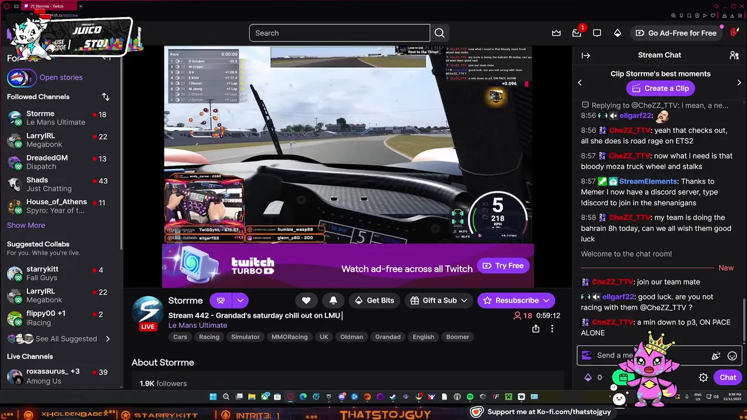747x420 pixels.
Task: Open DreadedGM Dispatch channel
Action: click(x=61, y=162)
